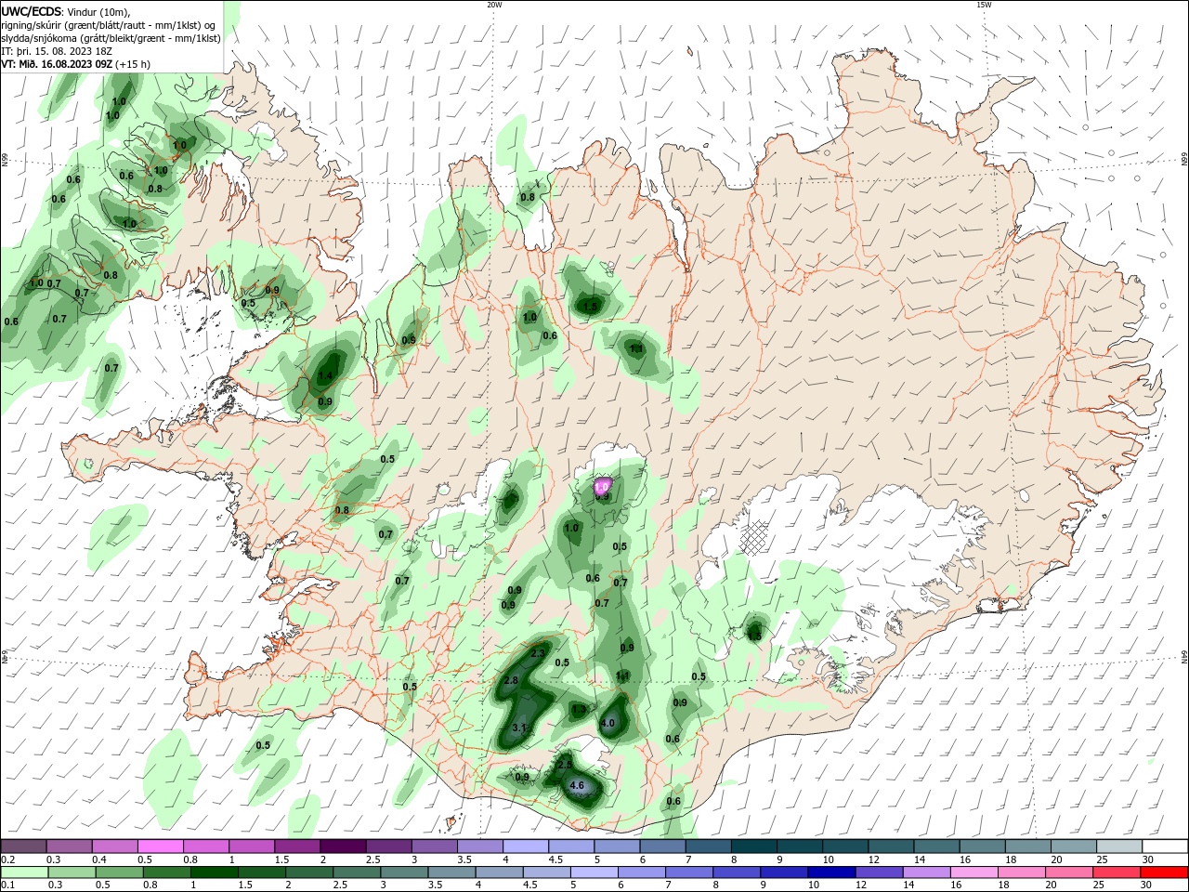This screenshot has height=892, width=1189.
Task: Click the 4.6 precipitation value on the south coast
Action: tap(577, 786)
